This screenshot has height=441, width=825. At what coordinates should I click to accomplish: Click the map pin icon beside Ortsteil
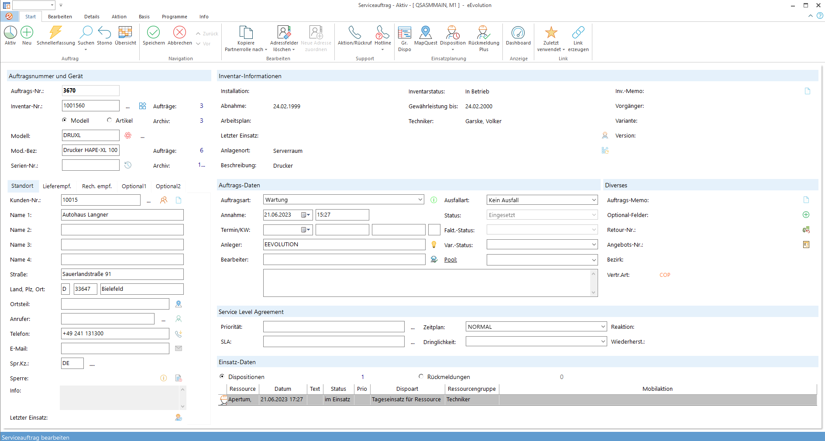coord(179,304)
